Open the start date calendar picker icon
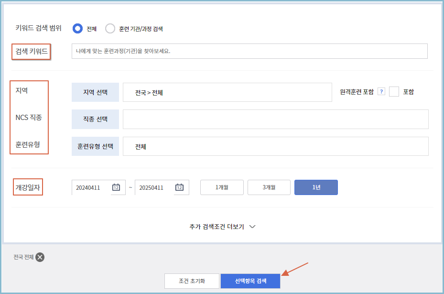This screenshot has height=294, width=444. (x=116, y=187)
